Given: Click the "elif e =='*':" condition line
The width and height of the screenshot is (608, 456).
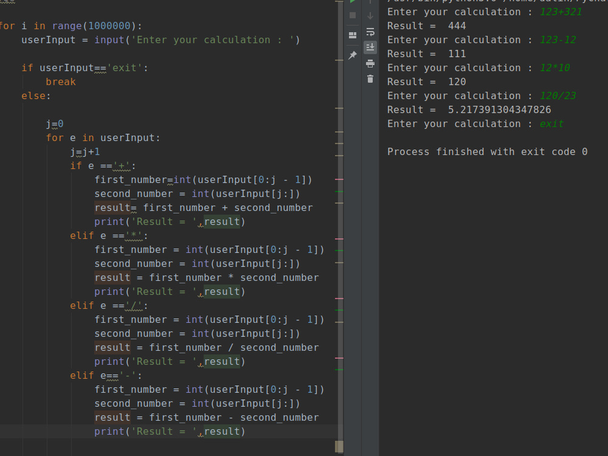Looking at the screenshot, I should pyautogui.click(x=109, y=236).
